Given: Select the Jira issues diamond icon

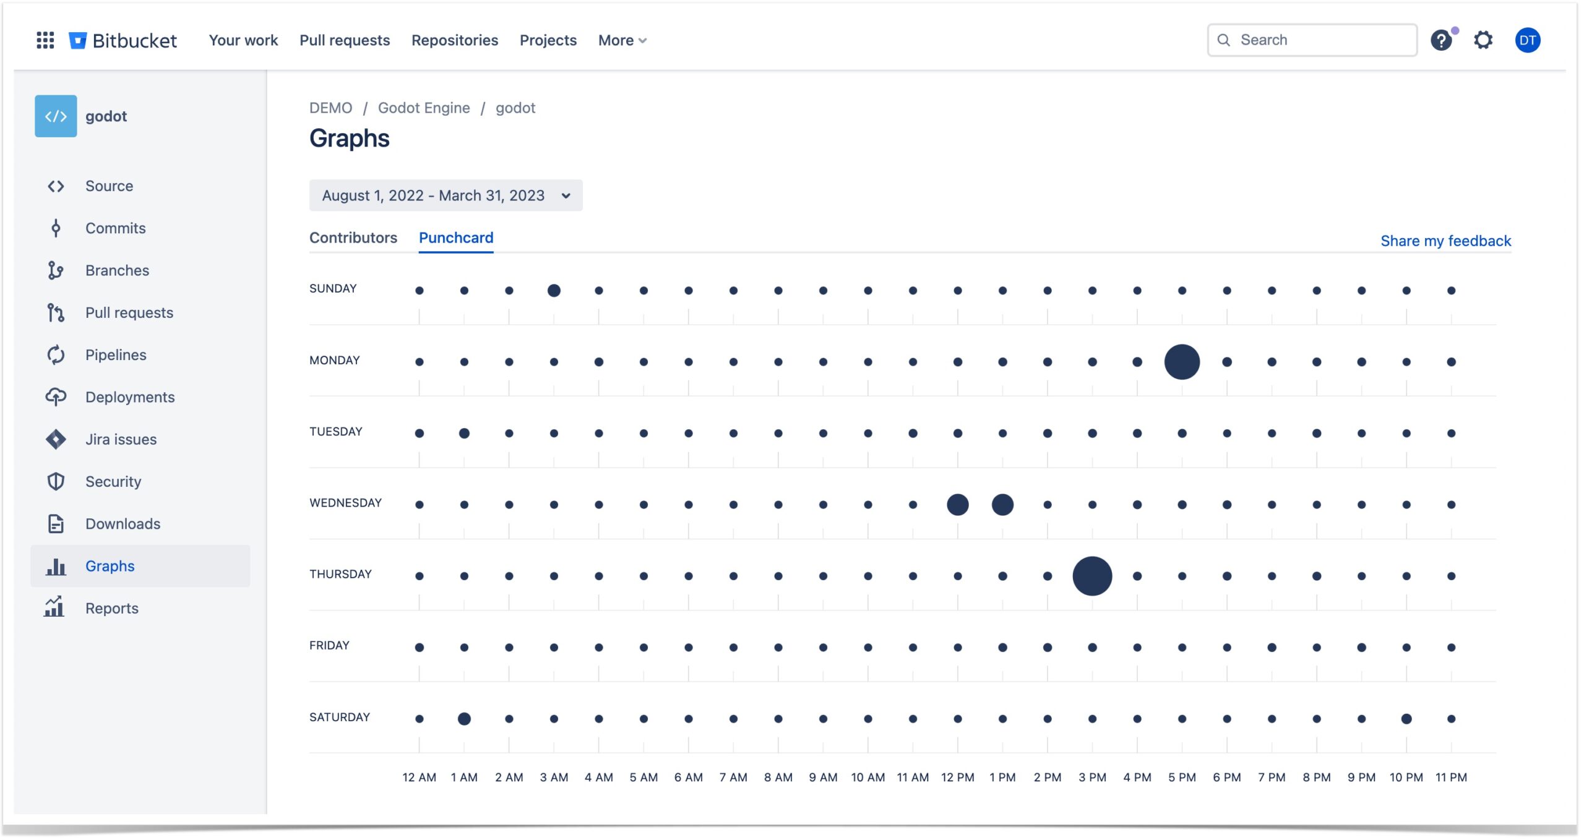Looking at the screenshot, I should point(56,439).
